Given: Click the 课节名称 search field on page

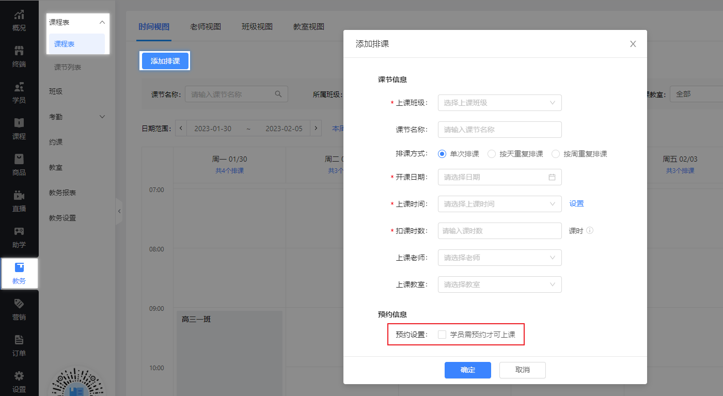Looking at the screenshot, I should point(237,94).
